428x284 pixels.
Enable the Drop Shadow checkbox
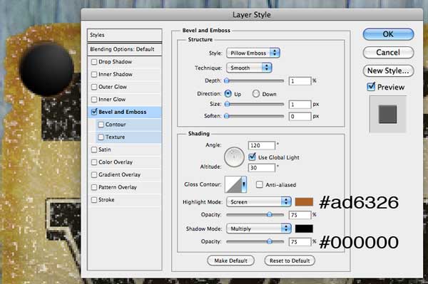coord(94,62)
